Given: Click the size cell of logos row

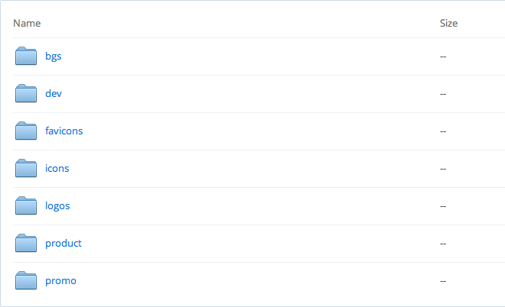Looking at the screenshot, I should [443, 206].
